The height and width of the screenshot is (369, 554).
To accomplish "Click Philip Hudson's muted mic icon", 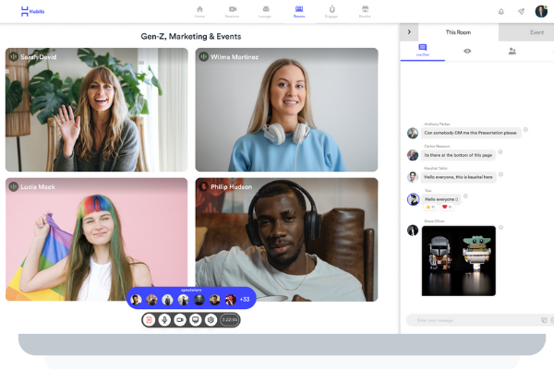I will (203, 186).
